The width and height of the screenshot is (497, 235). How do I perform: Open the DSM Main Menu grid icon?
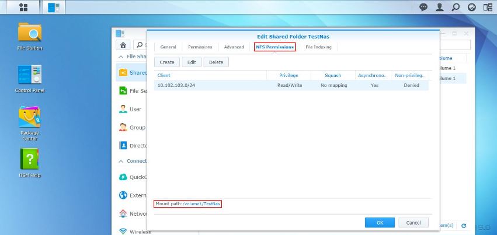pos(23,7)
